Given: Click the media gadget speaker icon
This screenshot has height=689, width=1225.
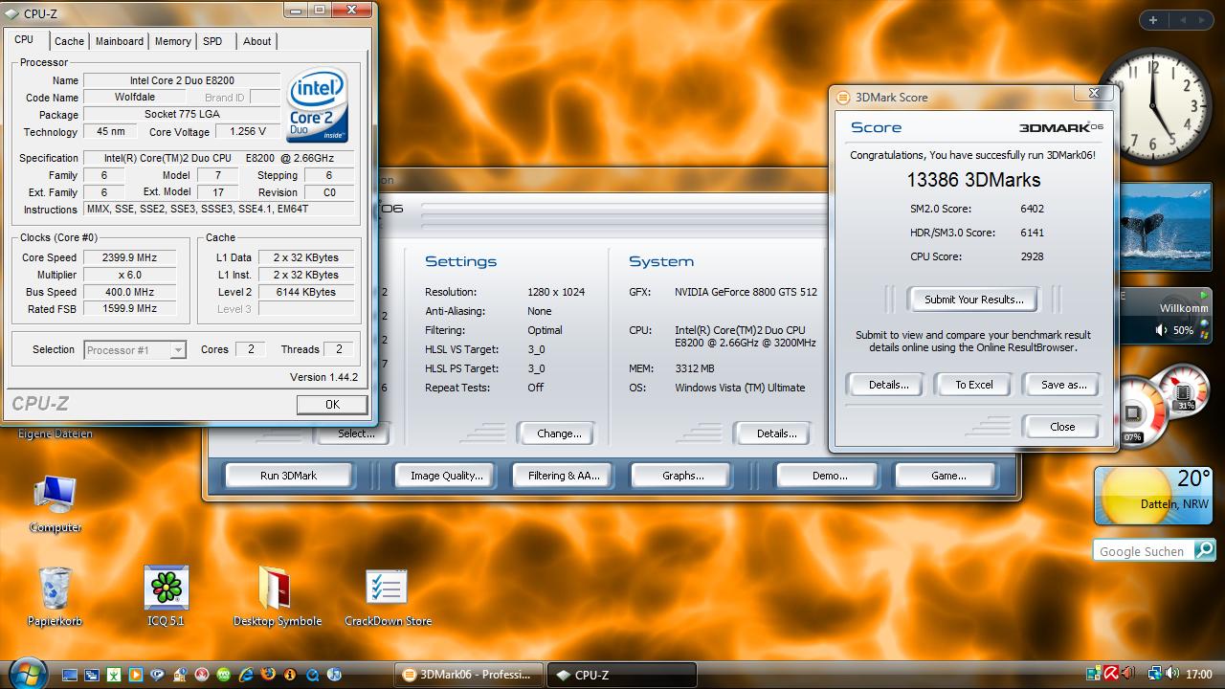Looking at the screenshot, I should (x=1161, y=330).
